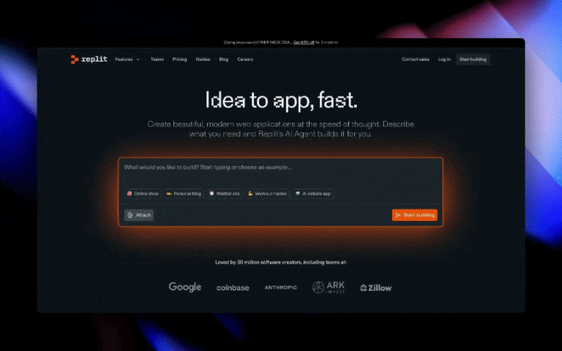This screenshot has width=562, height=351.
Task: Click the Attach button with paperclip
Action: (139, 215)
